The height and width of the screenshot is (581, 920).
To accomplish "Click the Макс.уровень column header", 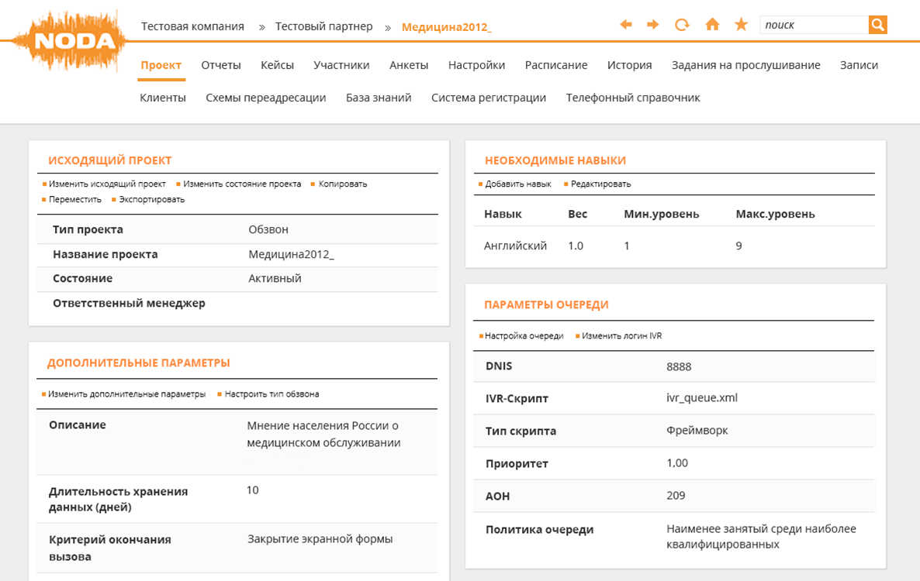I will pos(775,214).
